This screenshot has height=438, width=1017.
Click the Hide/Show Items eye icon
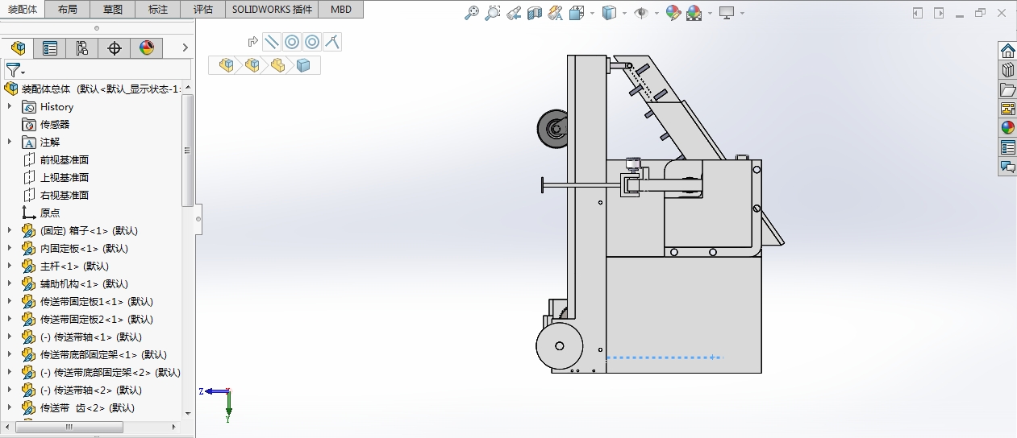pos(642,13)
